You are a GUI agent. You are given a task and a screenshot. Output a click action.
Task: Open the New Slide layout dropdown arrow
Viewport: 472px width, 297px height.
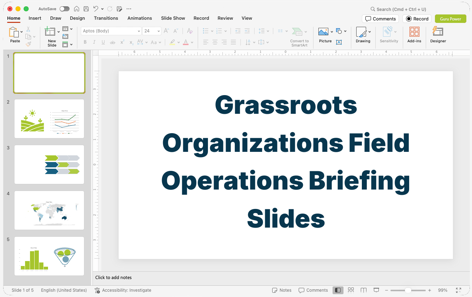[59, 32]
